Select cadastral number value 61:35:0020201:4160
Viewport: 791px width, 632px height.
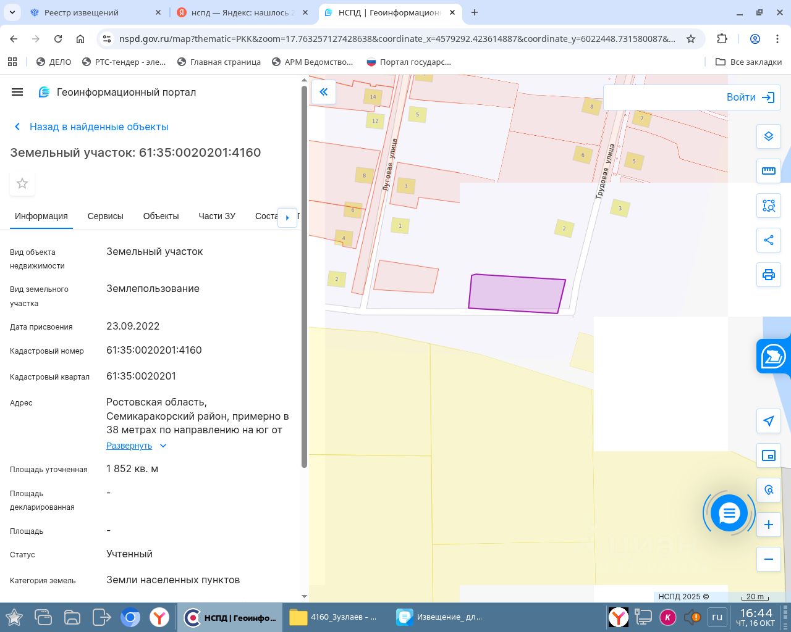coord(154,350)
